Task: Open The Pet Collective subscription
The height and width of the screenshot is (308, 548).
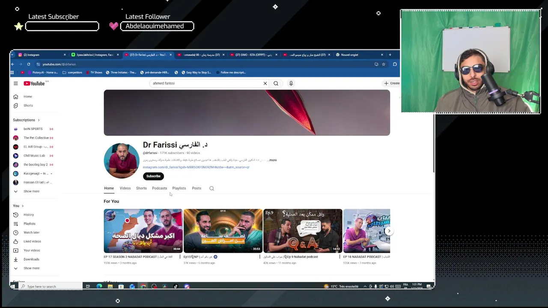Action: tap(36, 138)
